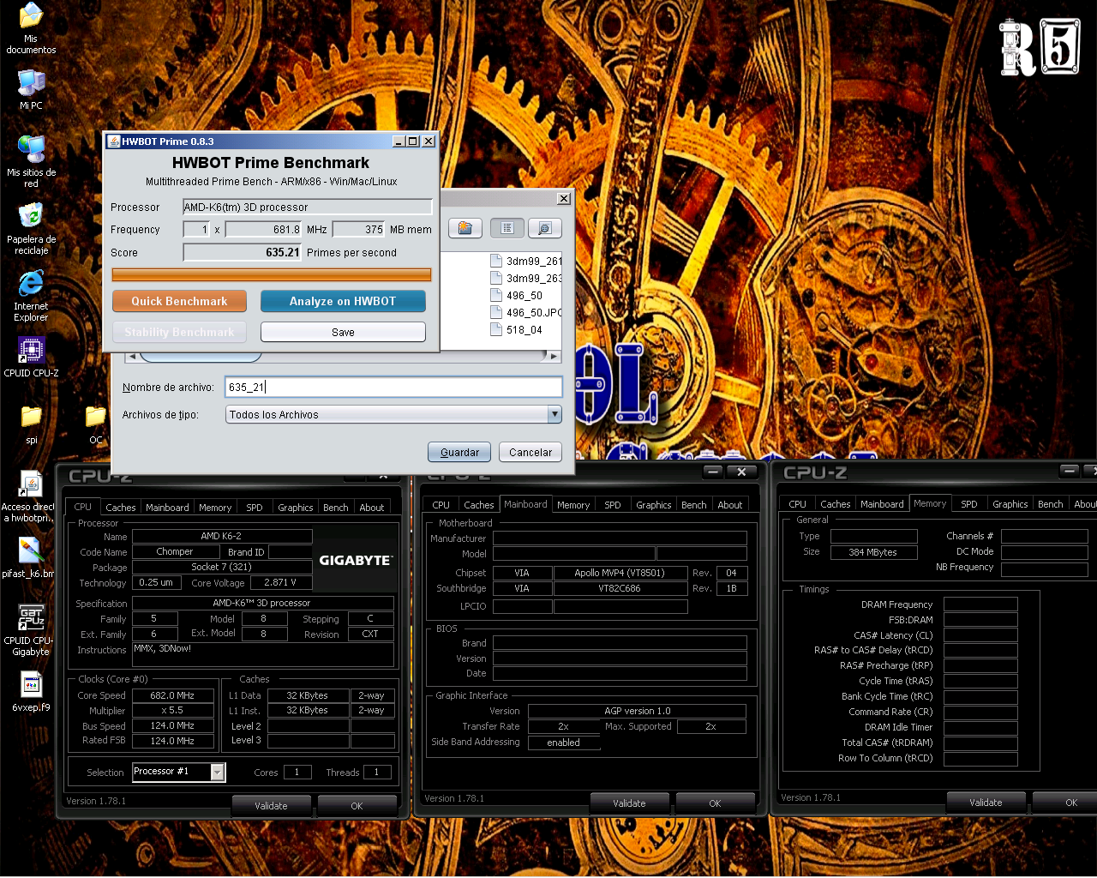Click Cancelar button in save dialog
Viewport: 1097px width, 878px height.
(x=531, y=452)
